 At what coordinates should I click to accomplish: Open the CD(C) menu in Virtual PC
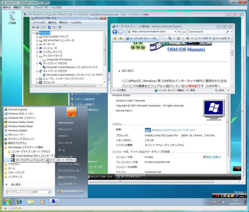[x=27, y=8]
